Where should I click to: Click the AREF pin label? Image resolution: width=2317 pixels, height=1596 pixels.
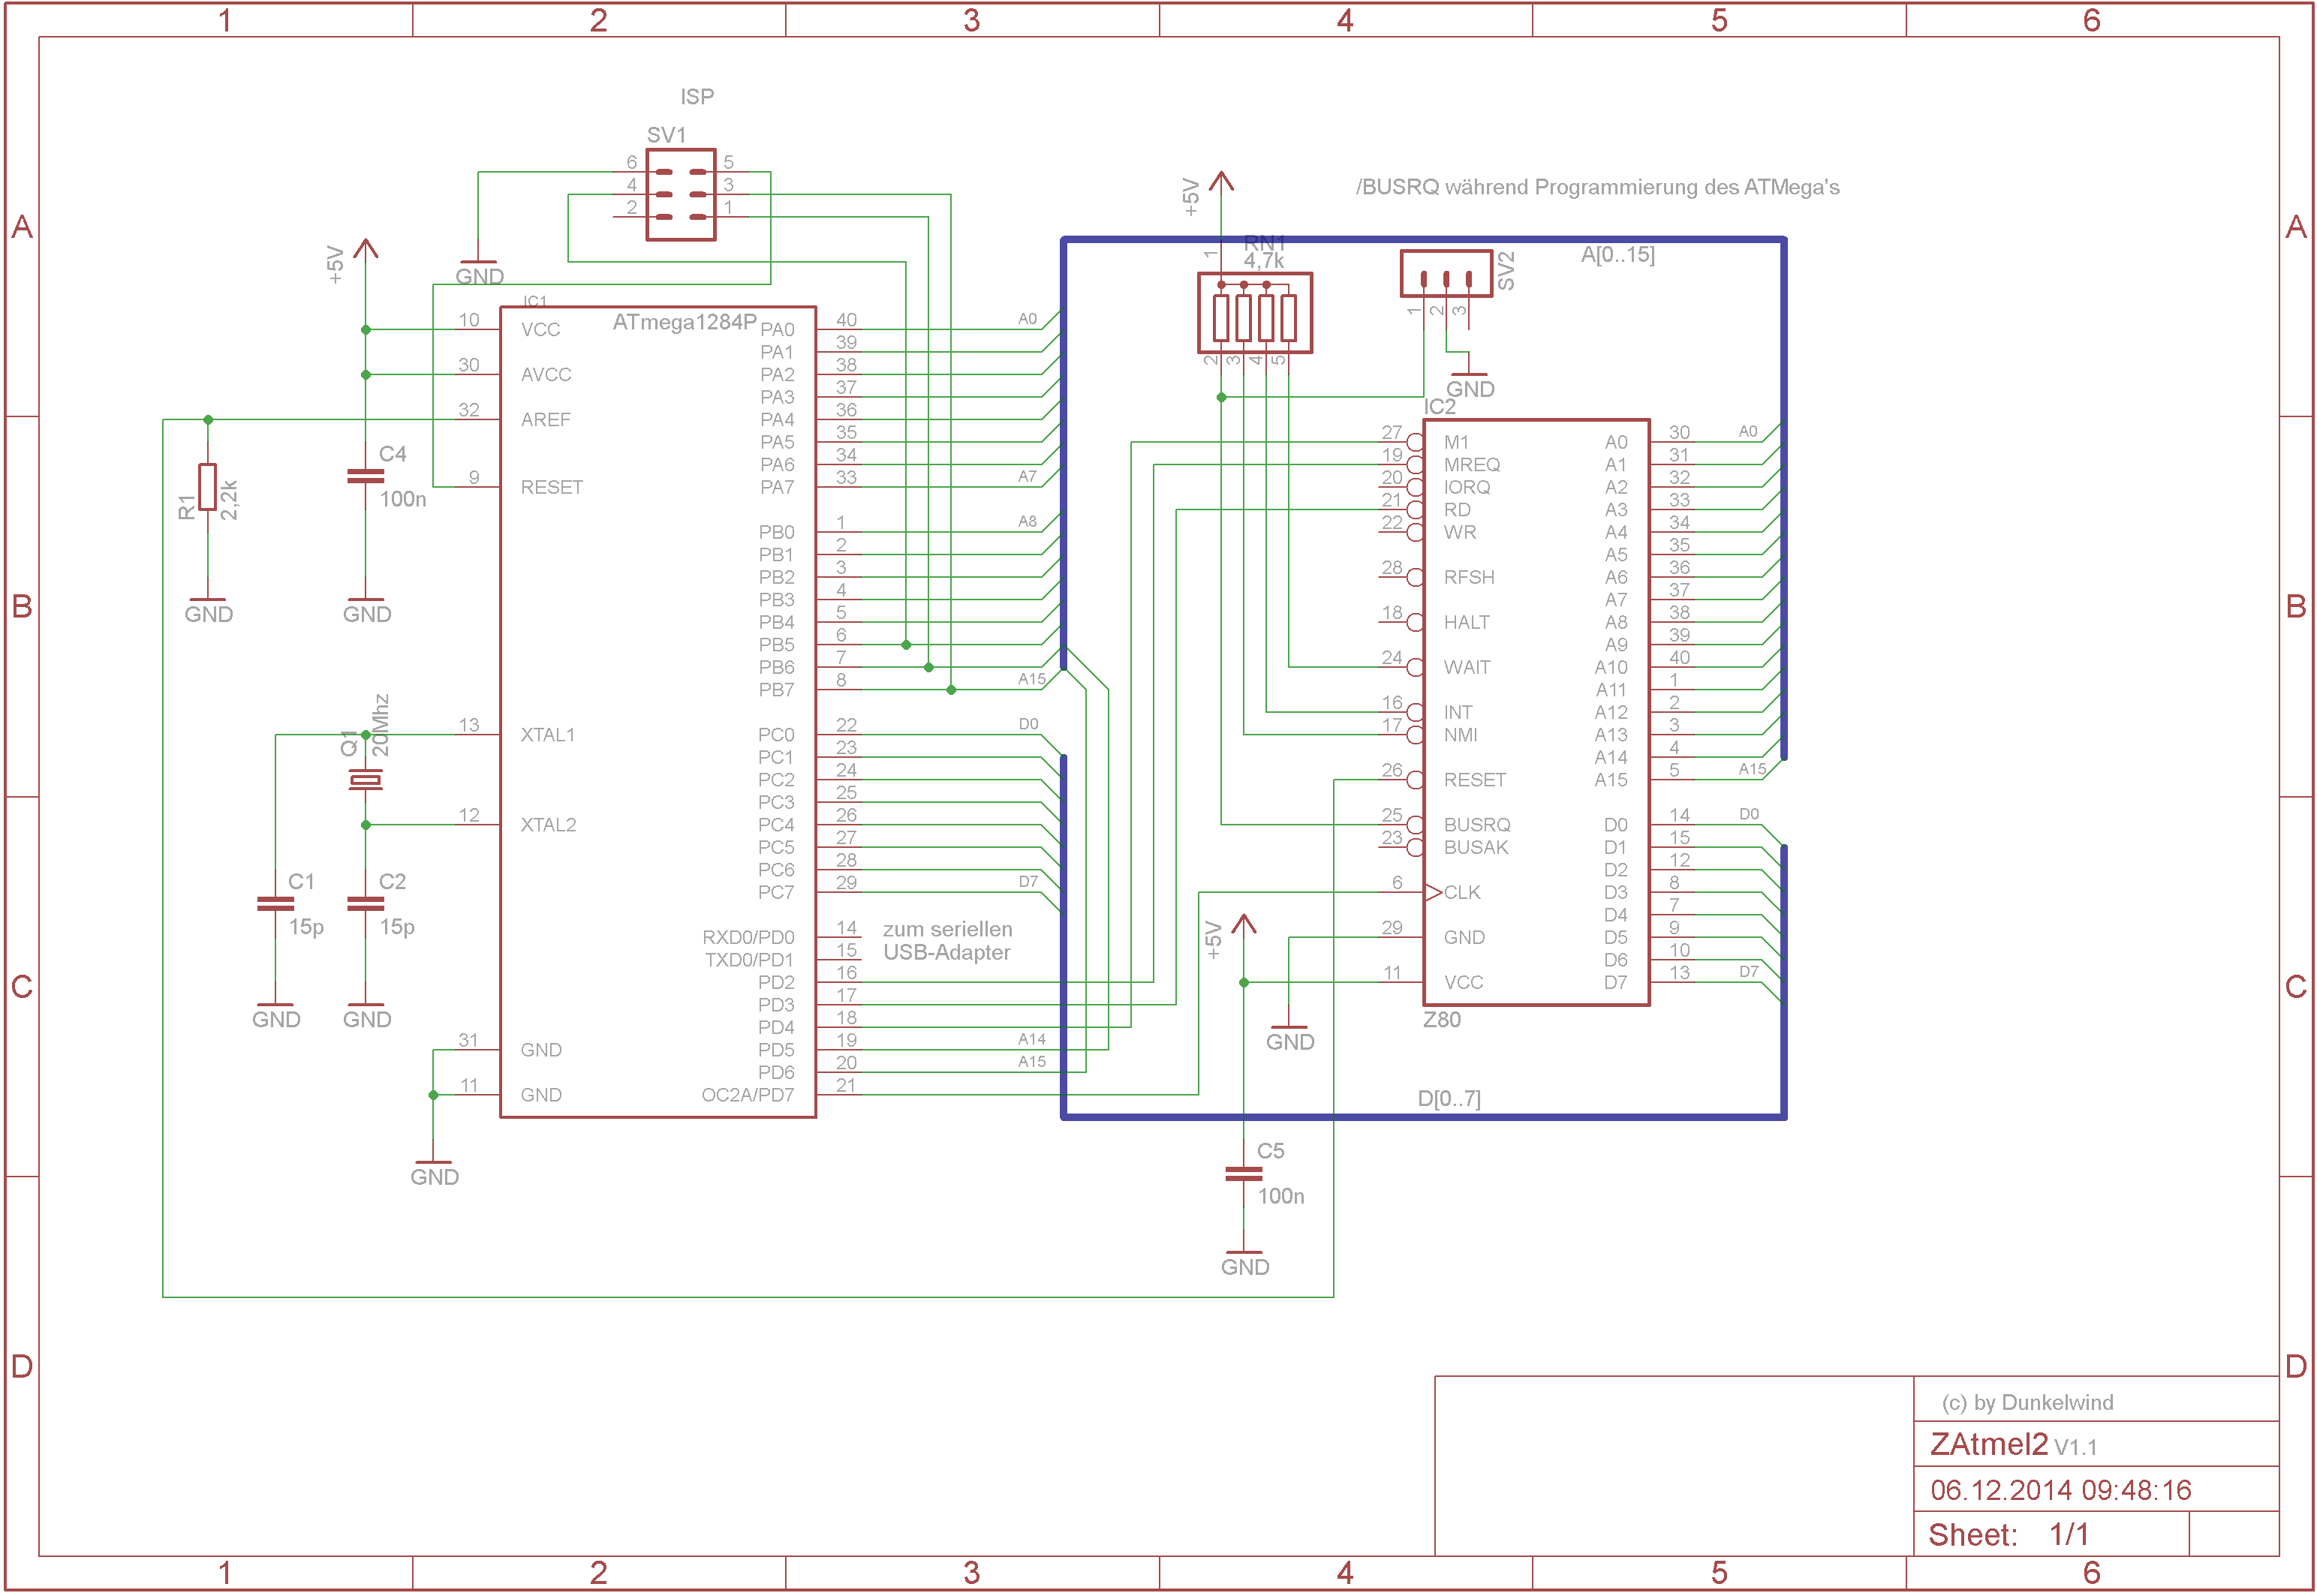[545, 420]
